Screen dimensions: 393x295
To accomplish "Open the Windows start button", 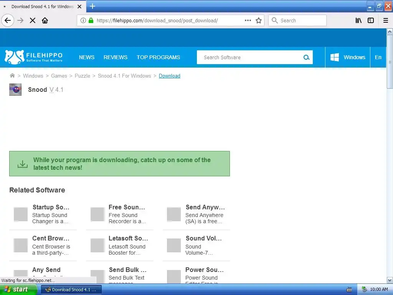I will (x=18, y=290).
